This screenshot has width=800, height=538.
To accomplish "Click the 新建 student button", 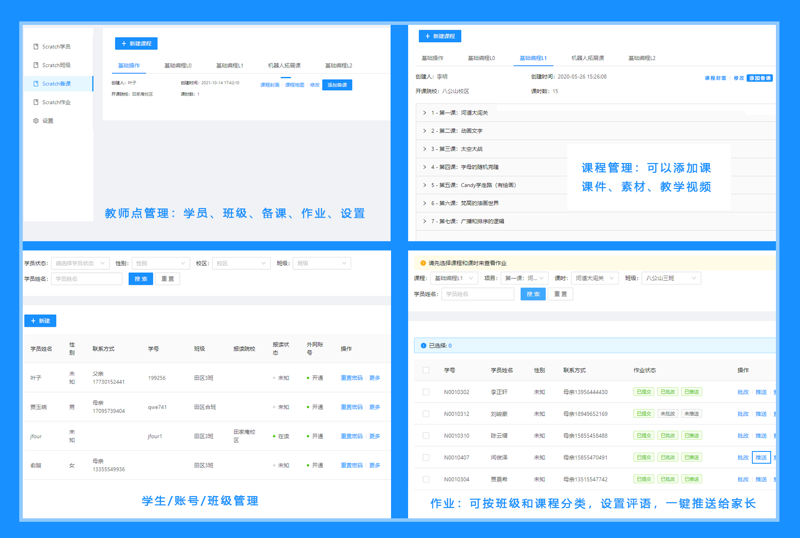I will point(40,321).
